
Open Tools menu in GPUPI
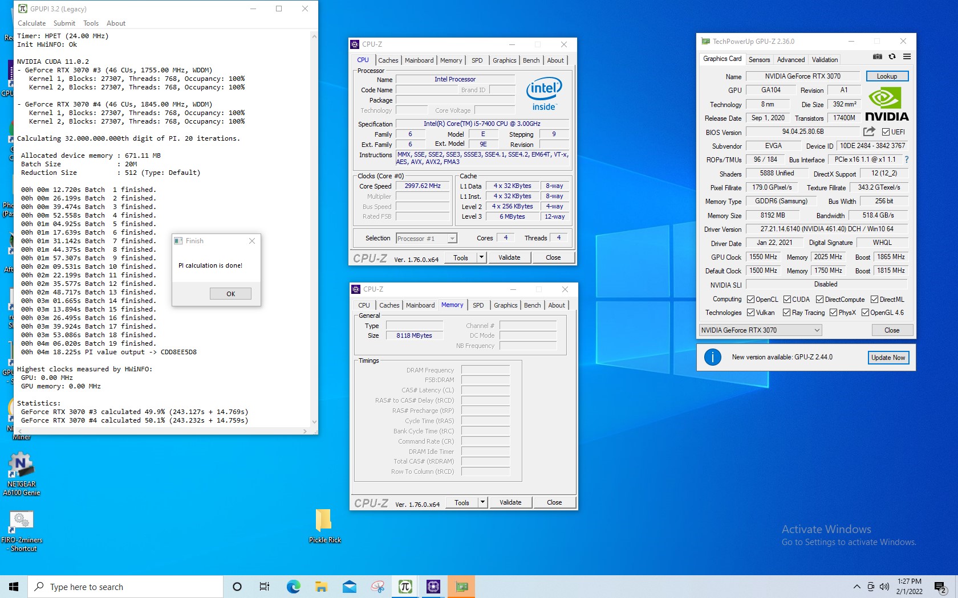pyautogui.click(x=91, y=23)
